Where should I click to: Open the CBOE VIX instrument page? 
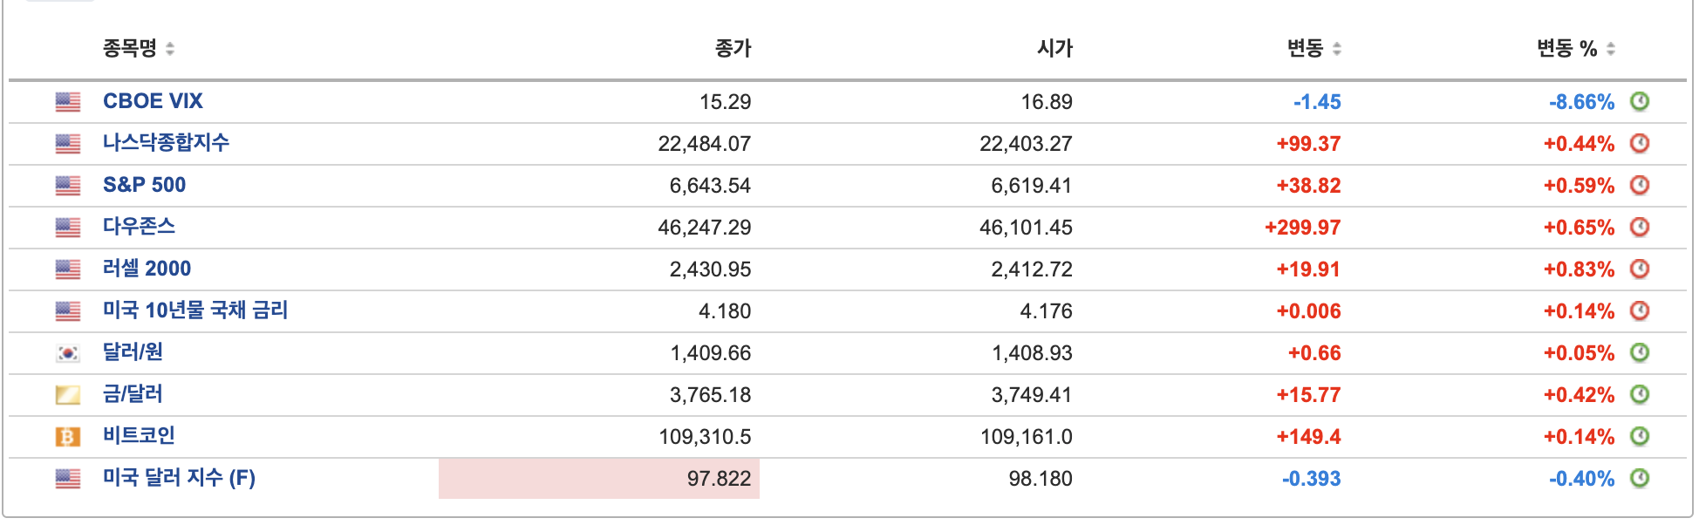pos(153,100)
